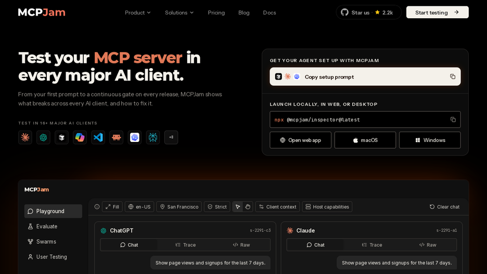
Task: Click the Claude client icon in the AI clients row
Action: [x=25, y=137]
